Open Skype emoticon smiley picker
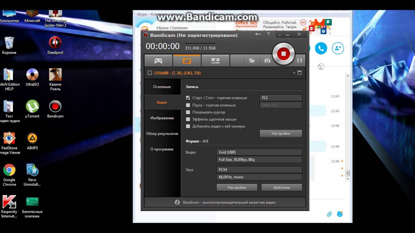 340,214
